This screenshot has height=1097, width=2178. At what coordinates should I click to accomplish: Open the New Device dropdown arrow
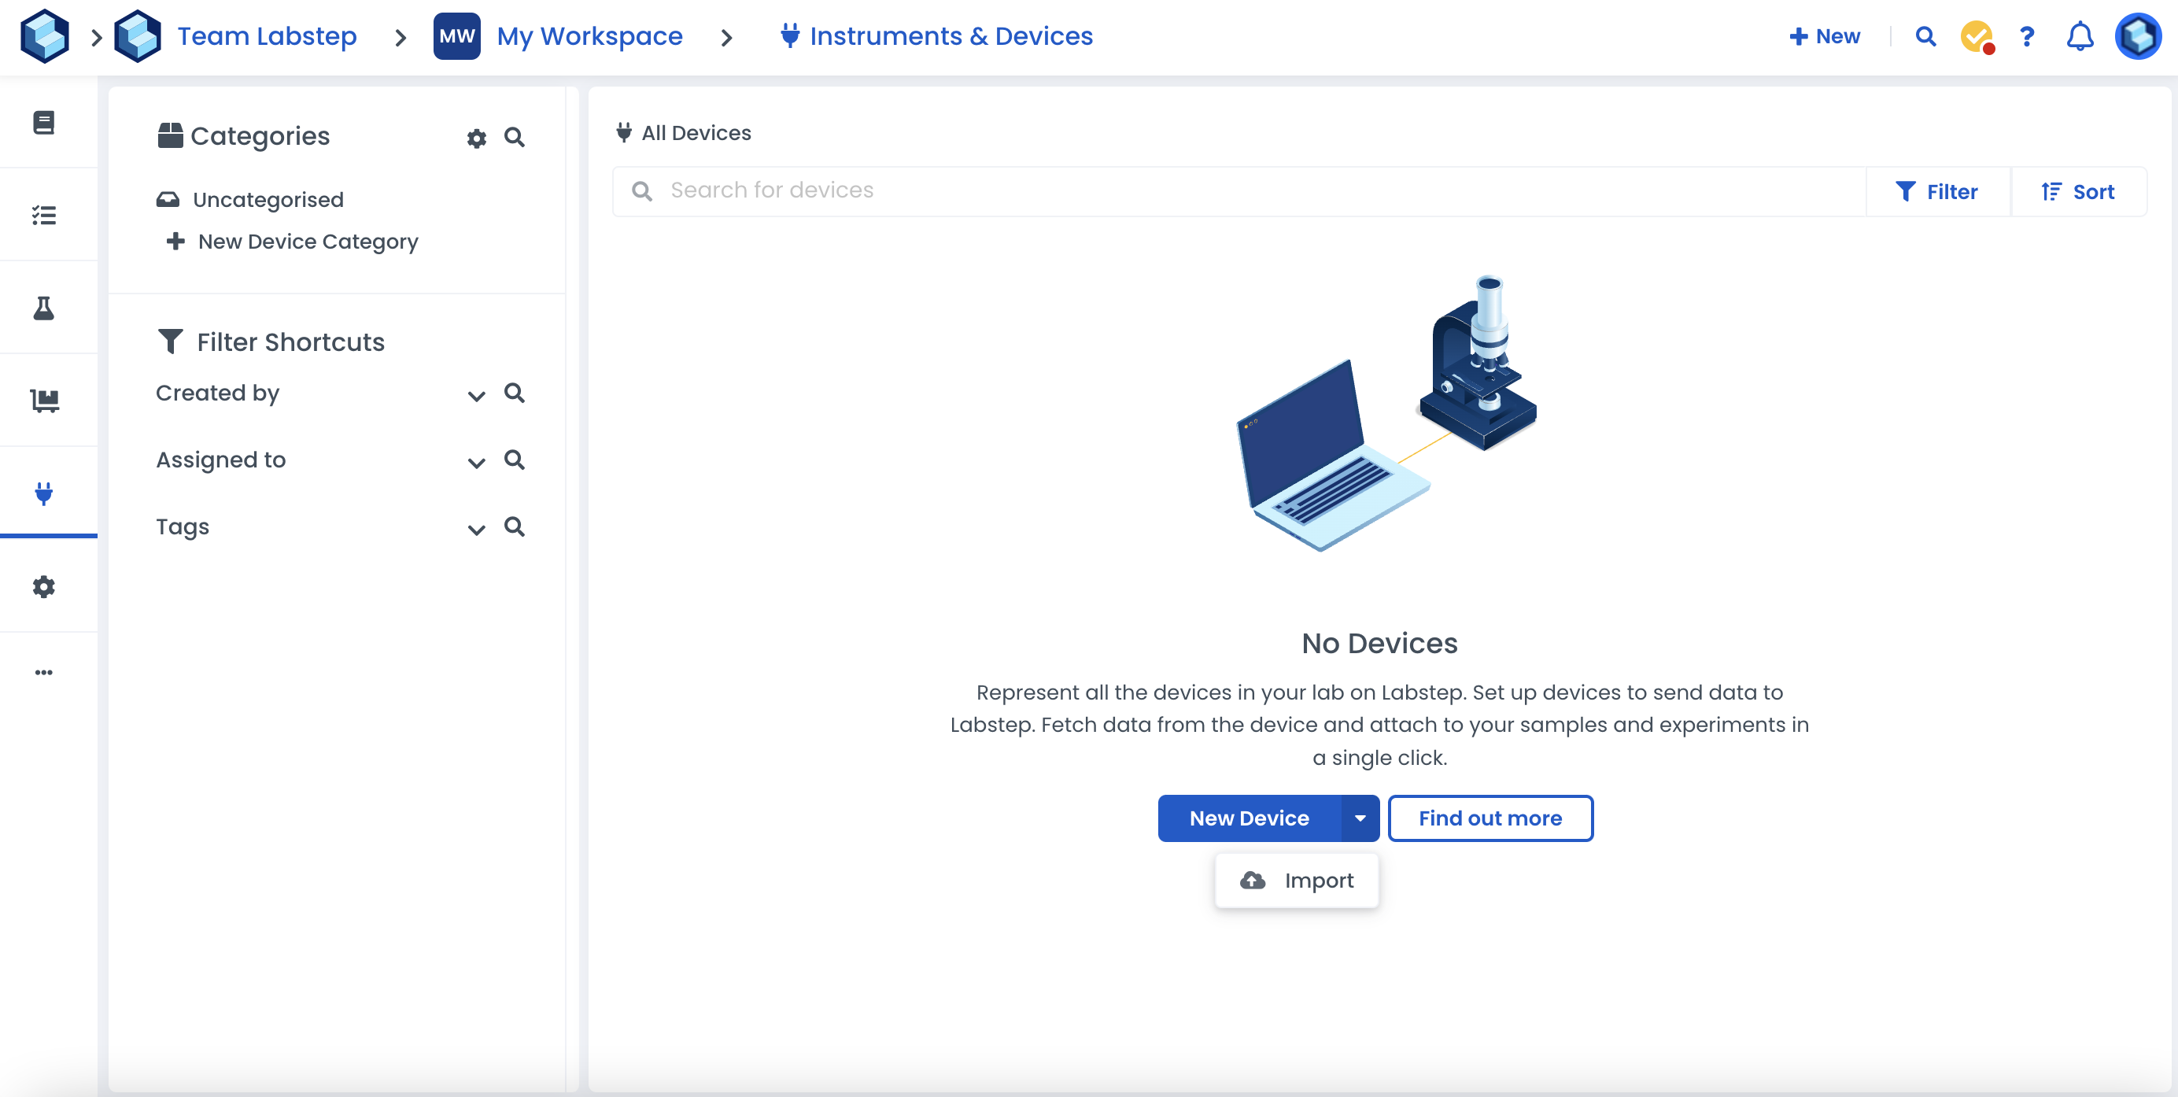point(1360,818)
